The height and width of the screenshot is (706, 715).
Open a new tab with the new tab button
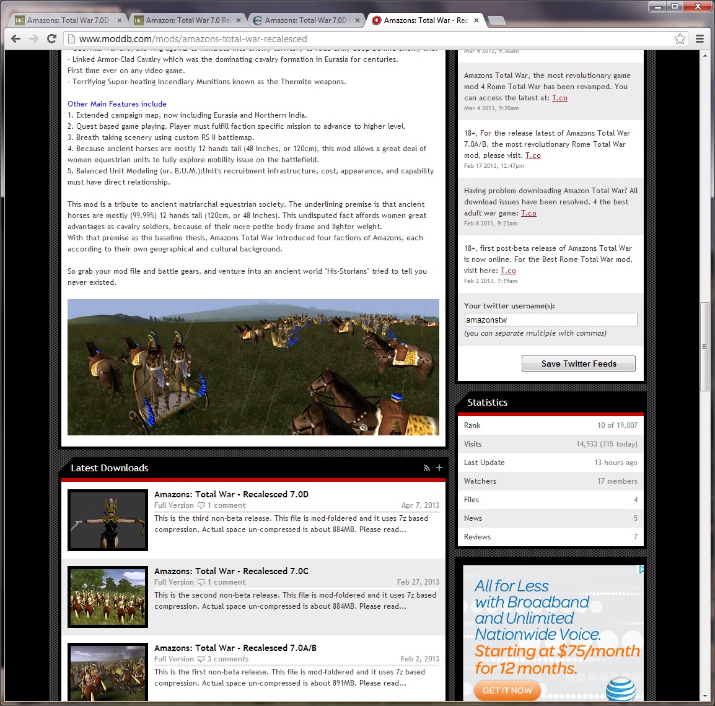[x=496, y=20]
